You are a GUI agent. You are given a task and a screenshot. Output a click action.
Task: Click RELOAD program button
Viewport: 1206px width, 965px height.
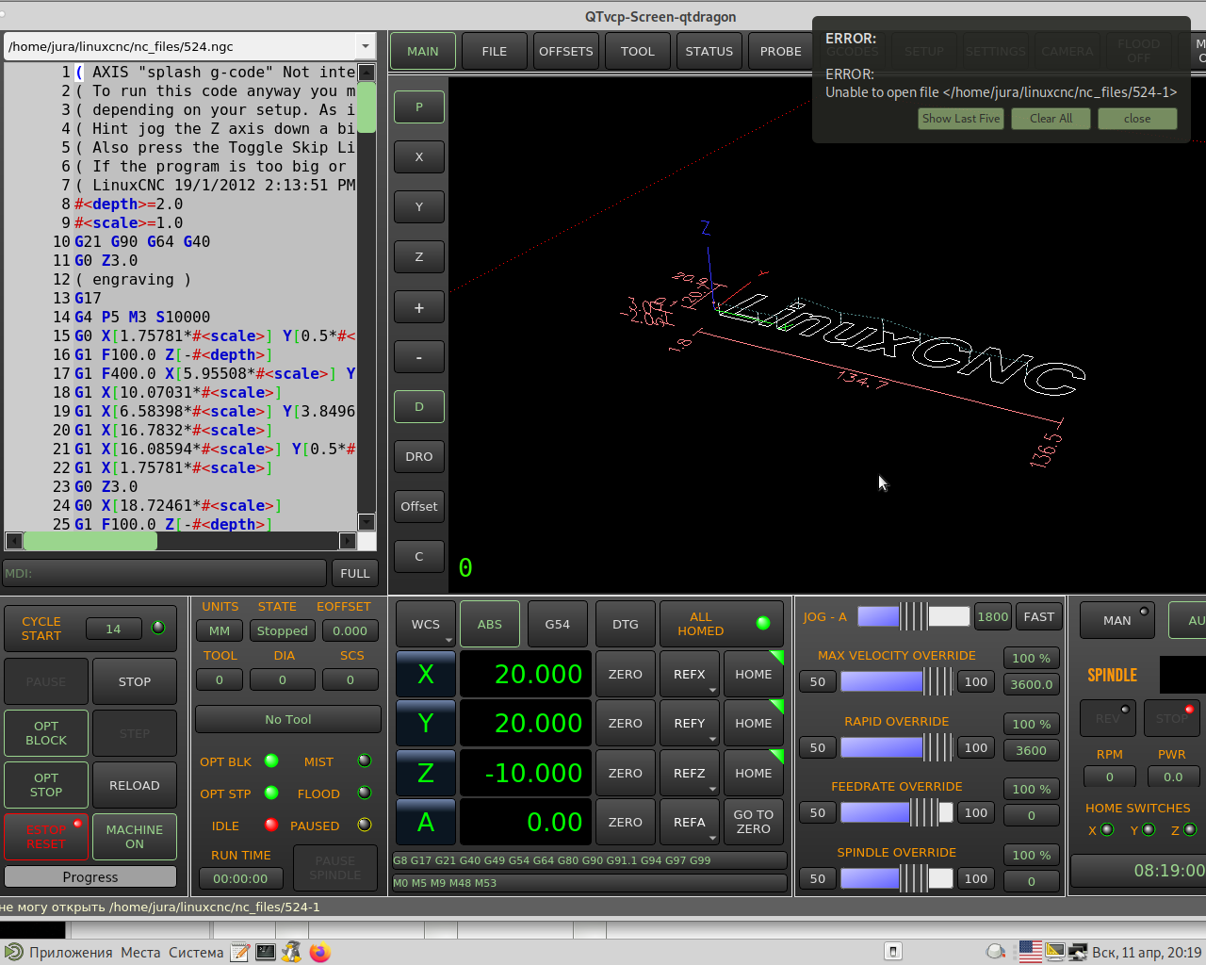pyautogui.click(x=135, y=785)
